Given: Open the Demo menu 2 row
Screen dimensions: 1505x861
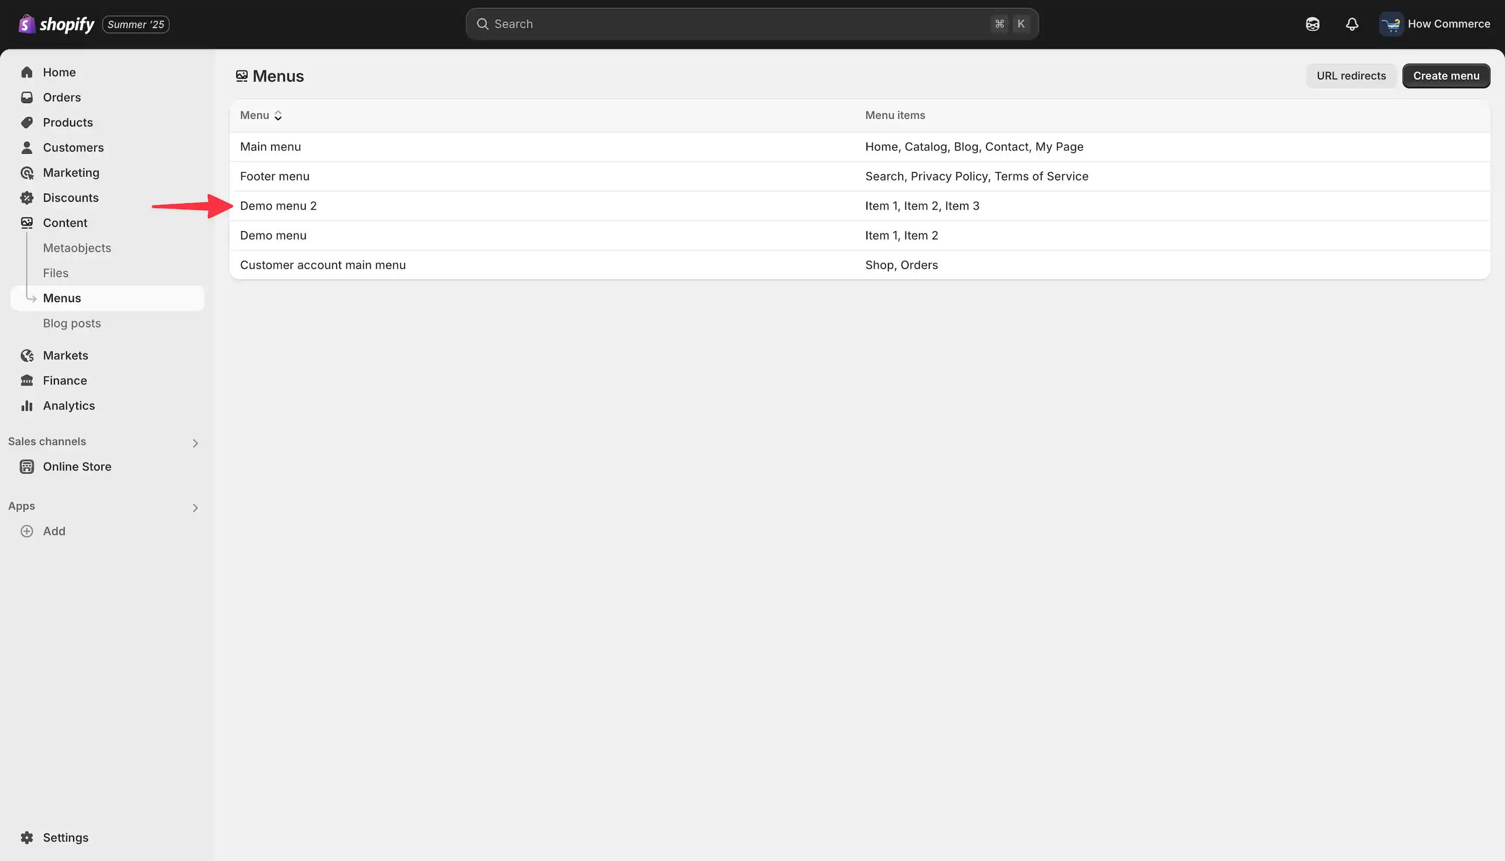Looking at the screenshot, I should click(860, 206).
